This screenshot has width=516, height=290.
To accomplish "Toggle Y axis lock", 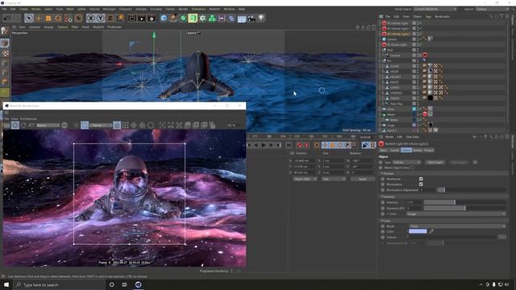I will [x=100, y=19].
